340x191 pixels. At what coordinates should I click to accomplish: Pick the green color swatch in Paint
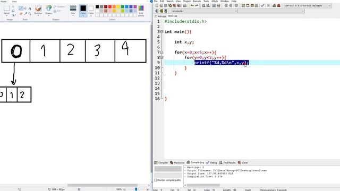click(123, 7)
